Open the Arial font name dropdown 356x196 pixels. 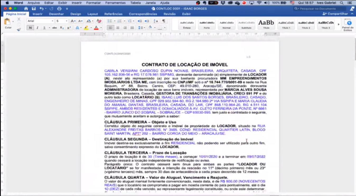pyautogui.click(x=40, y=21)
